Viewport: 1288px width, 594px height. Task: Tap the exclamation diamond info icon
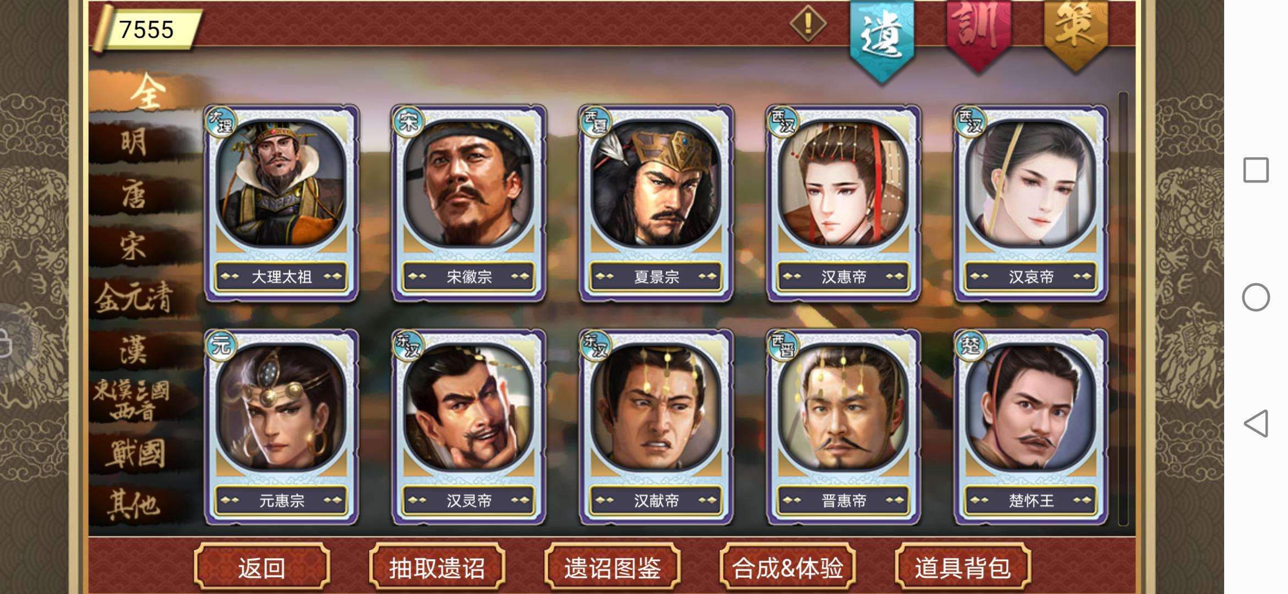(807, 24)
